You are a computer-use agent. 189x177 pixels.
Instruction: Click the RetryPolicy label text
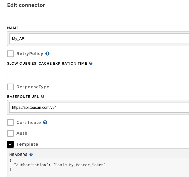coord(30,54)
